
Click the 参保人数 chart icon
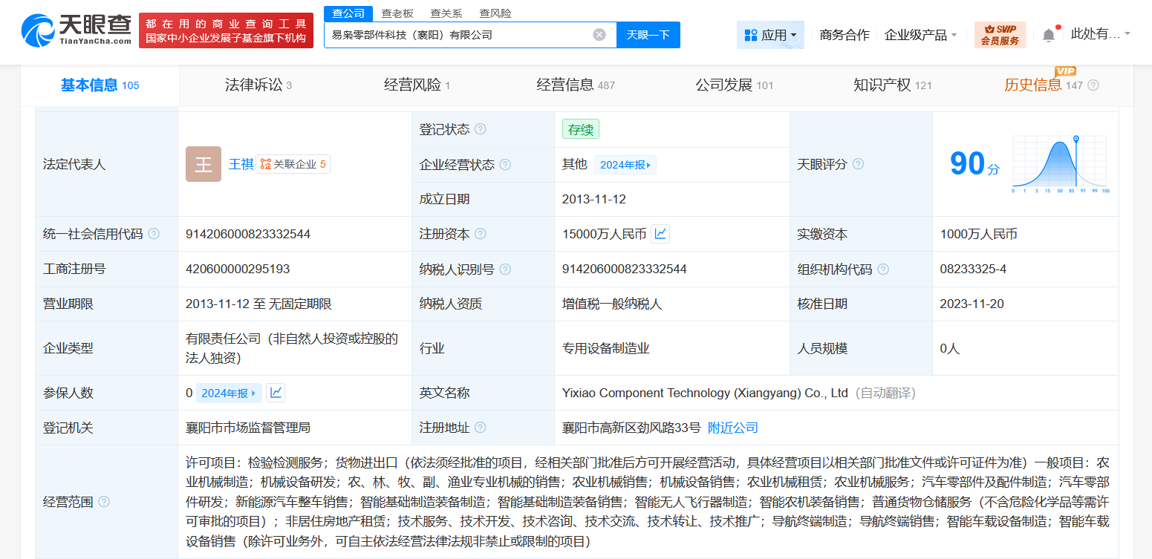(x=276, y=392)
